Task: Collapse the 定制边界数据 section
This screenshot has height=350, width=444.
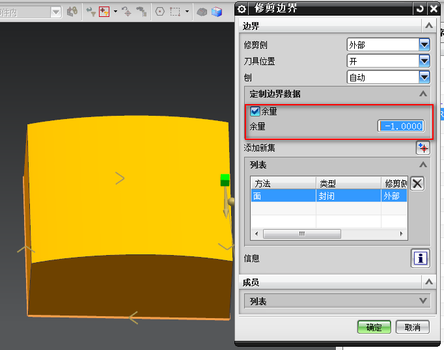Action: pos(424,94)
